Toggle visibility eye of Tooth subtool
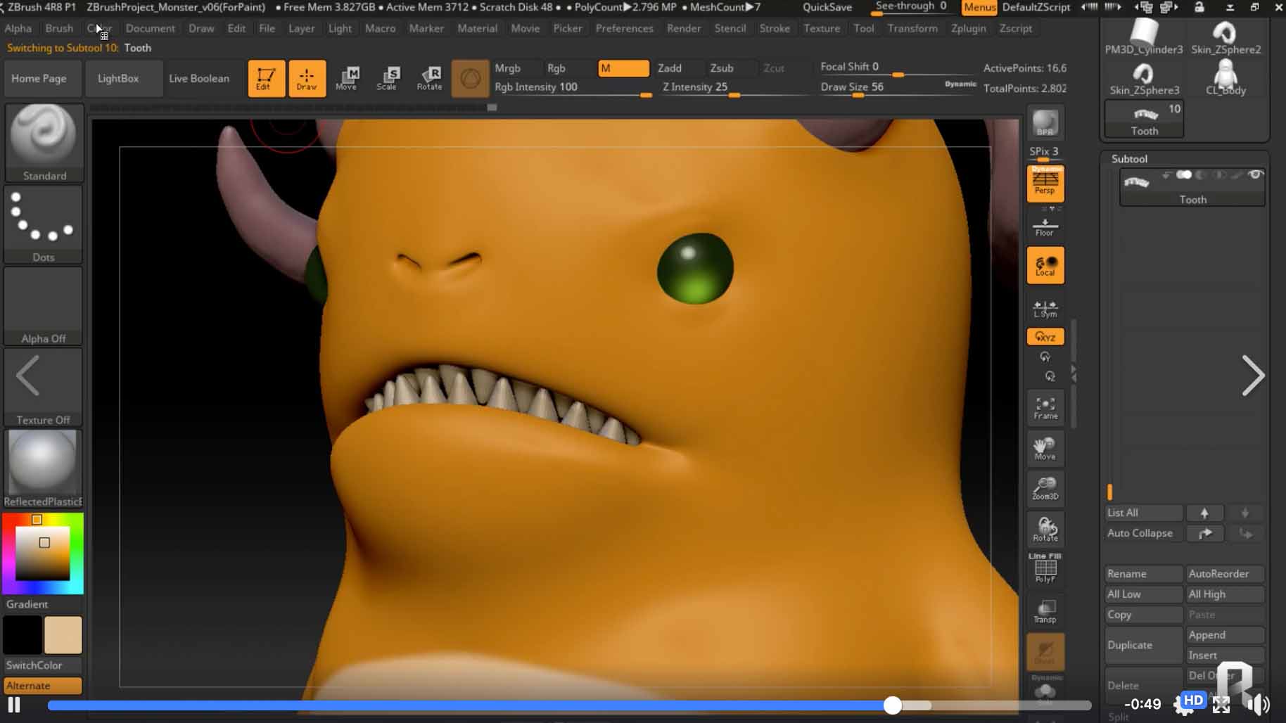1286x723 pixels. click(1255, 174)
